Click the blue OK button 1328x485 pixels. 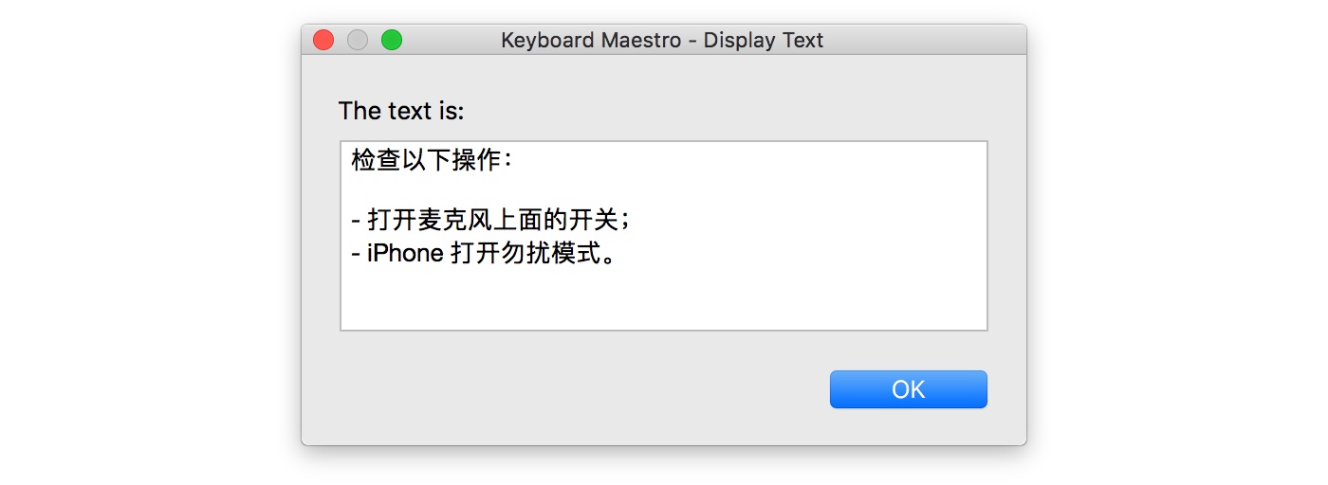(x=908, y=389)
